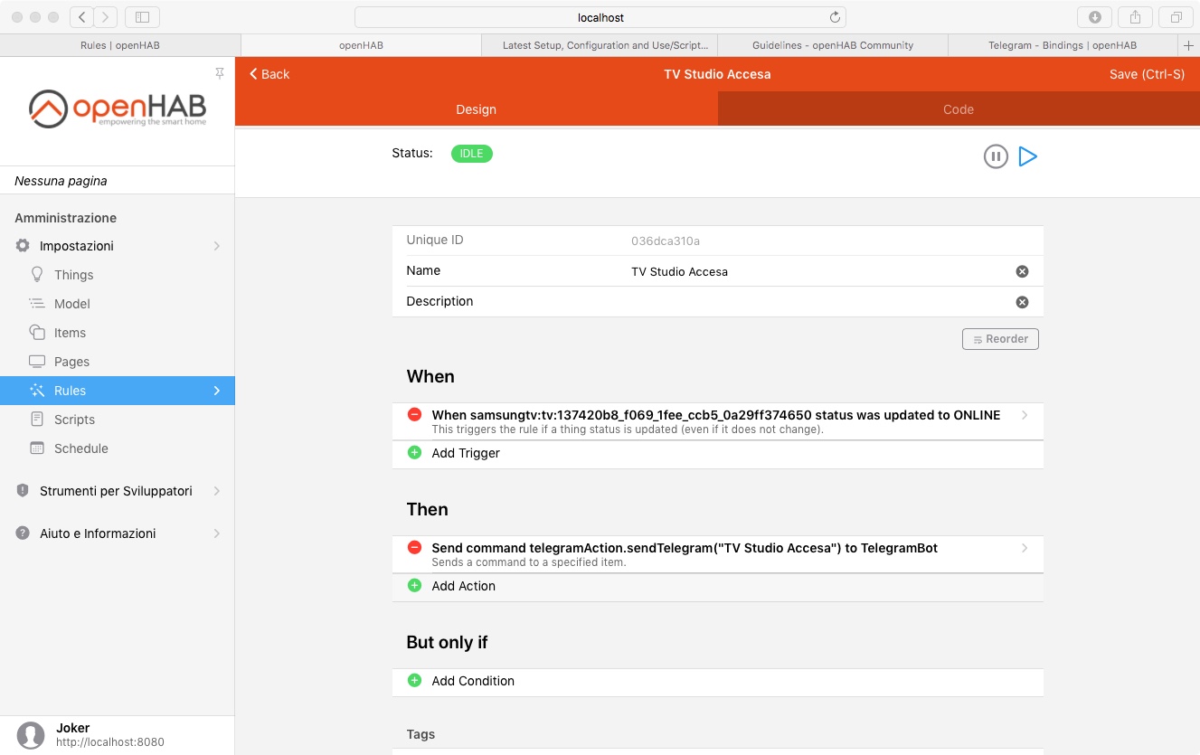Click Save (Ctrl-S)
Screen dimensions: 1200x755
click(1147, 74)
